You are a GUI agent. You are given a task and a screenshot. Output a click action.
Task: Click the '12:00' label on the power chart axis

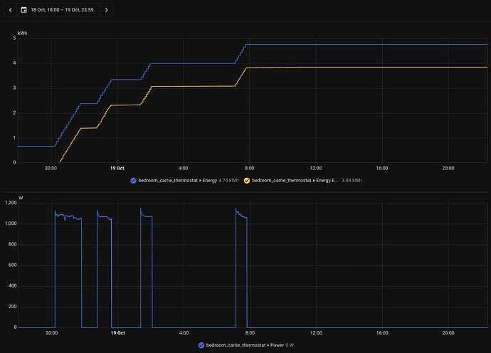coord(316,333)
